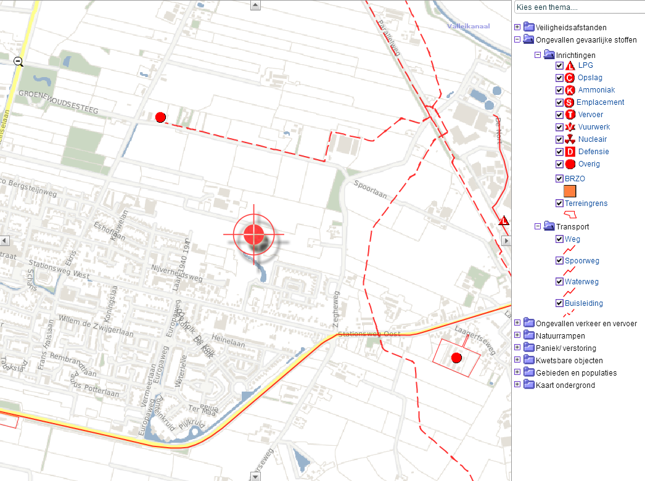
Task: Click the orange BRZO color swatch
Action: pos(569,191)
